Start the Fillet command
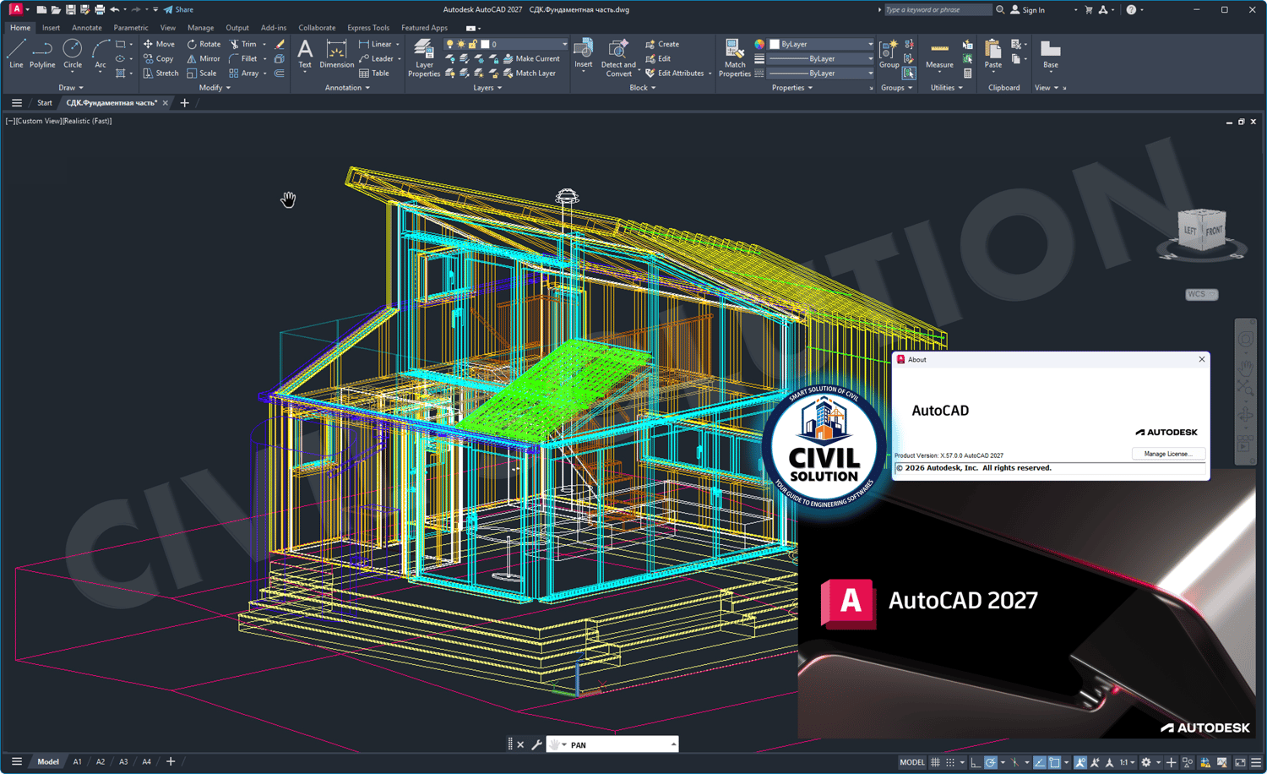Viewport: 1267px width, 774px height. (x=243, y=58)
